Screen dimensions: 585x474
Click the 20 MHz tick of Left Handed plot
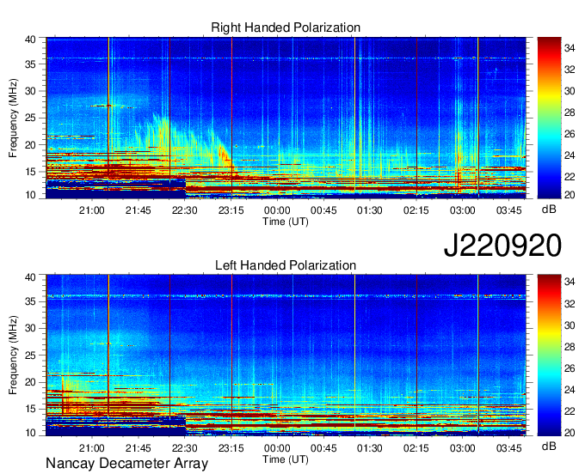pyautogui.click(x=30, y=382)
